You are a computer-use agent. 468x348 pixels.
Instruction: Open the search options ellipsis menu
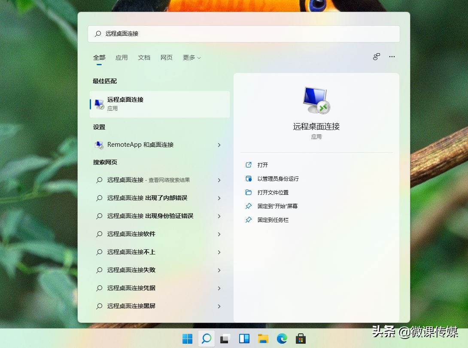[392, 56]
